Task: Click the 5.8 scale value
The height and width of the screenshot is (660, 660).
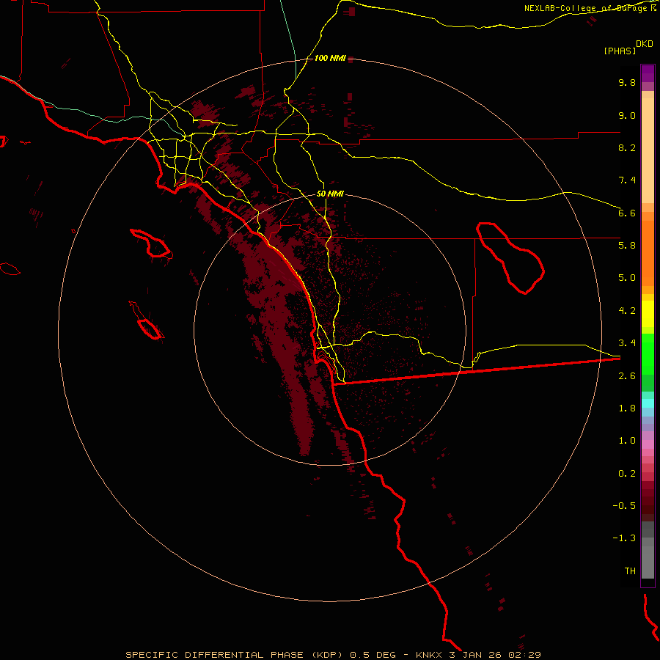Action: [x=627, y=246]
